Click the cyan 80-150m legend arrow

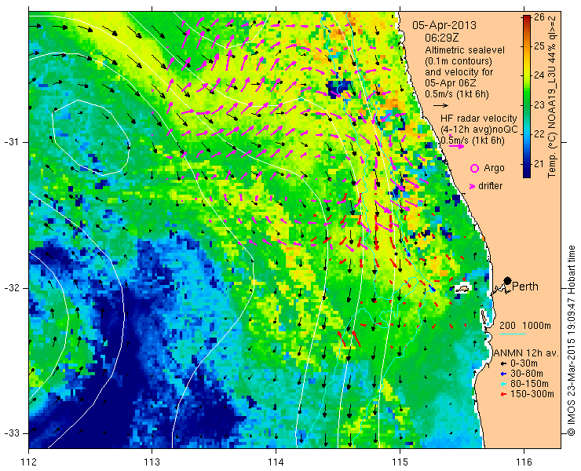503,384
